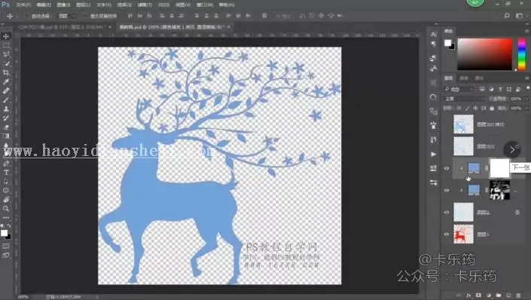The height and width of the screenshot is (300, 531).
Task: Open the Color panel menu
Action: click(x=527, y=31)
